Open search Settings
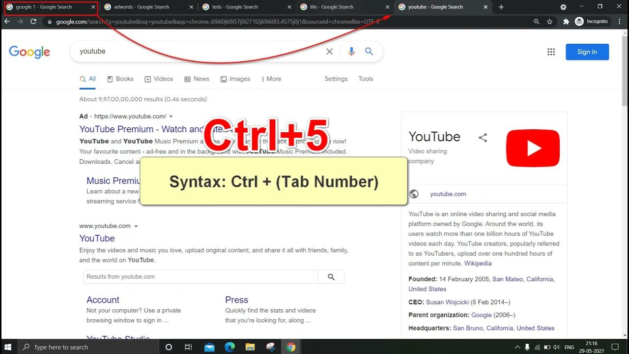 pos(336,79)
